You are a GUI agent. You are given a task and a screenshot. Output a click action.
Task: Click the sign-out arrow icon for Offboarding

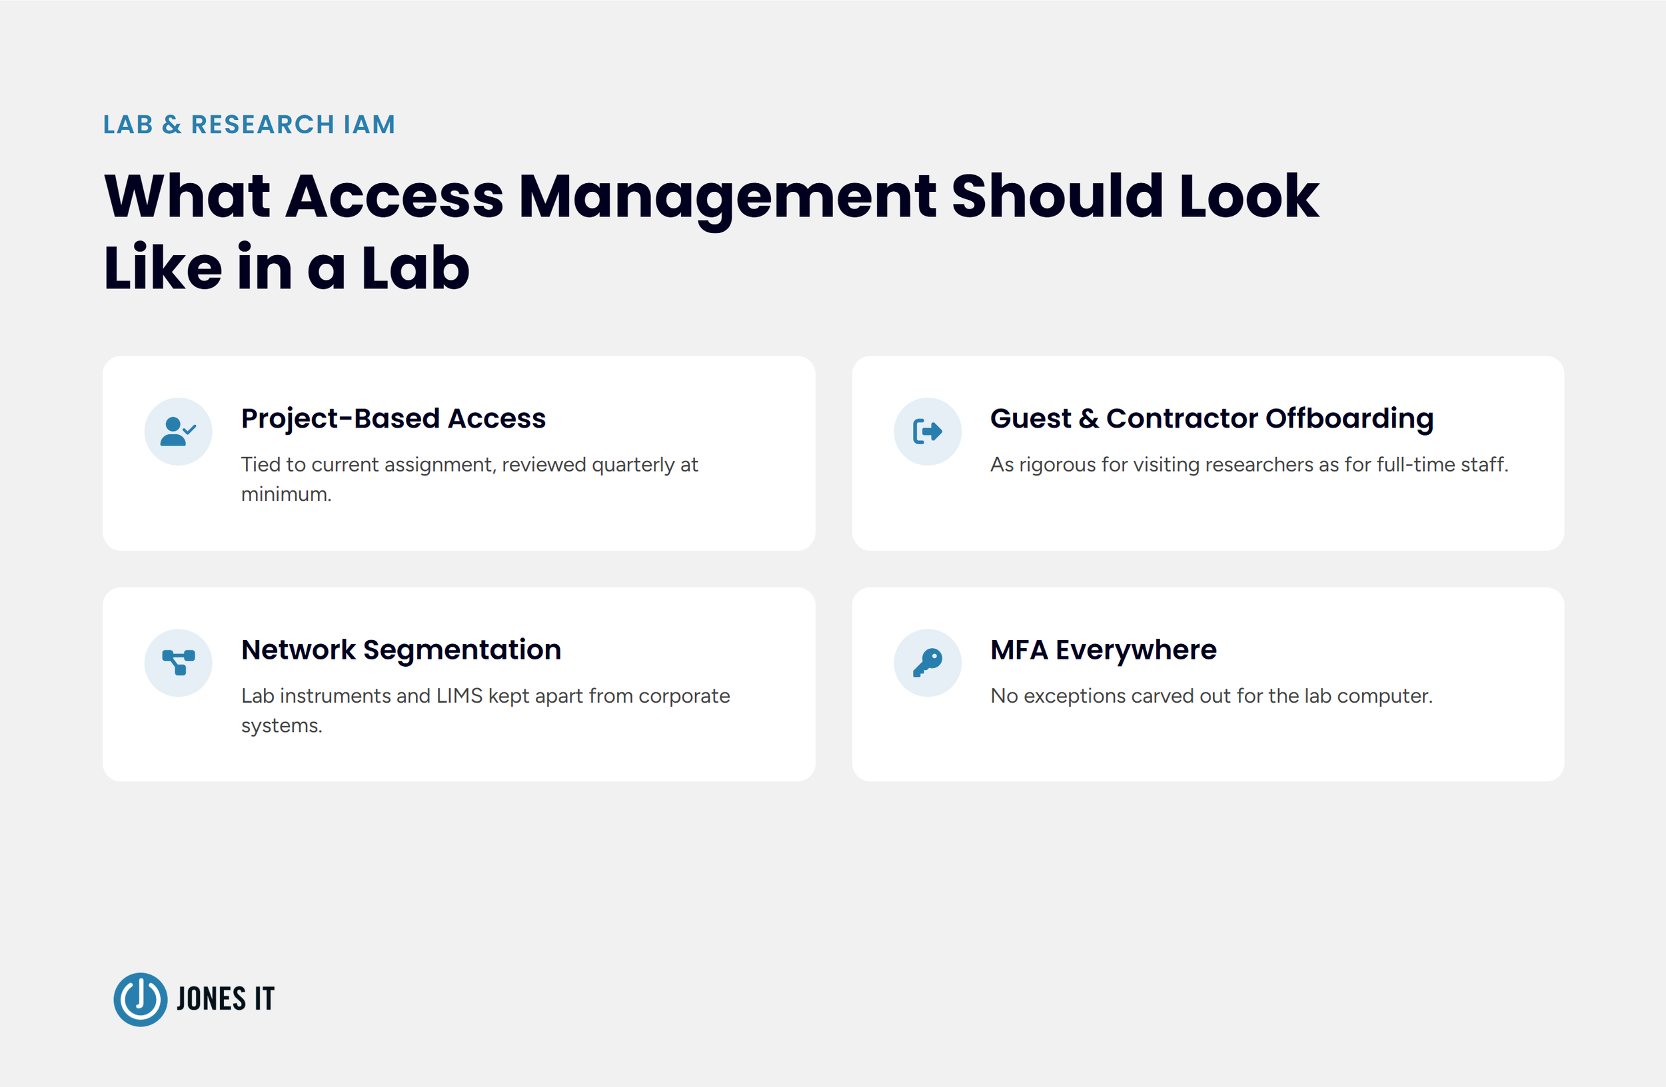point(928,432)
